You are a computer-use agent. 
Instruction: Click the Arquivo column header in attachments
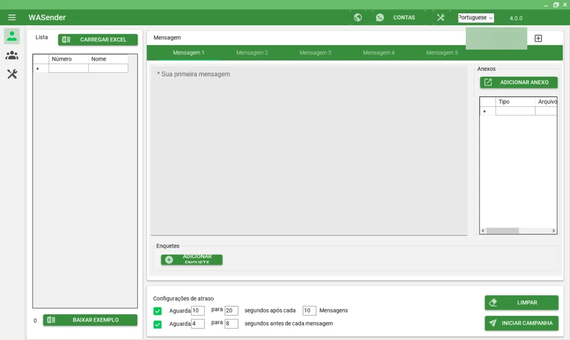(x=546, y=102)
